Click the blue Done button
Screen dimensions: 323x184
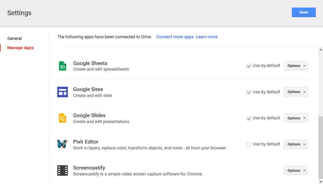[303, 12]
